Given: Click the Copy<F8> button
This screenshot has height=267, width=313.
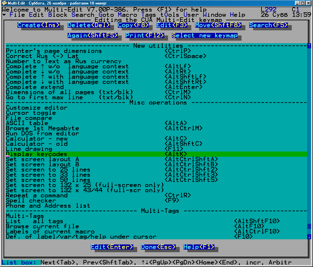Looking at the screenshot, I should (x=133, y=25).
